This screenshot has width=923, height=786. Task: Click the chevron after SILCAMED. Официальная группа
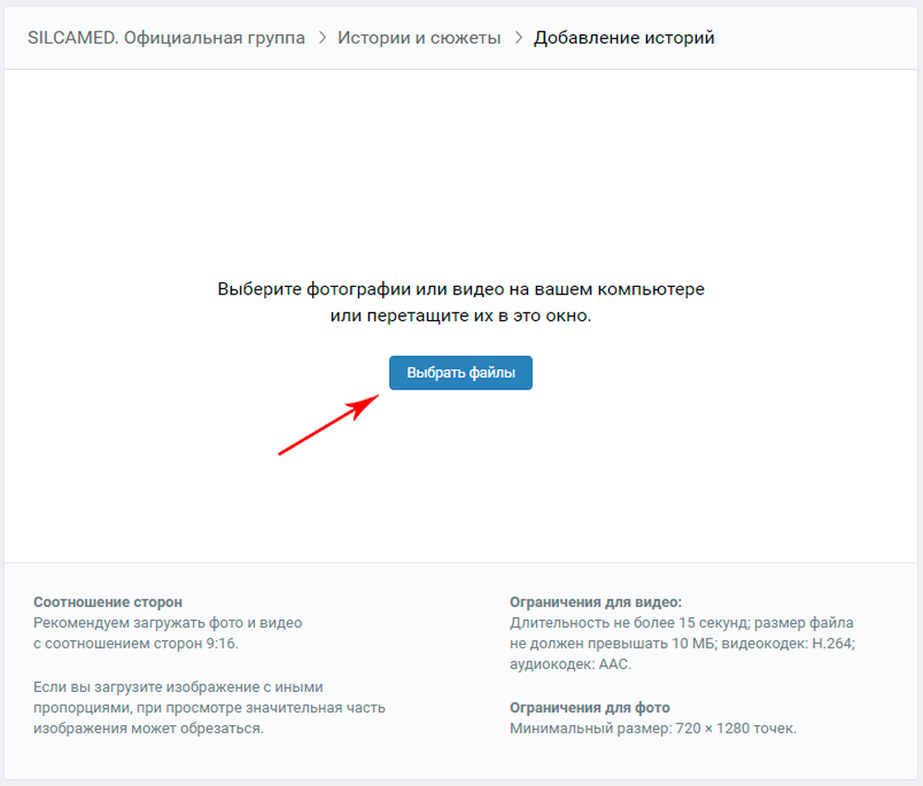[x=322, y=39]
